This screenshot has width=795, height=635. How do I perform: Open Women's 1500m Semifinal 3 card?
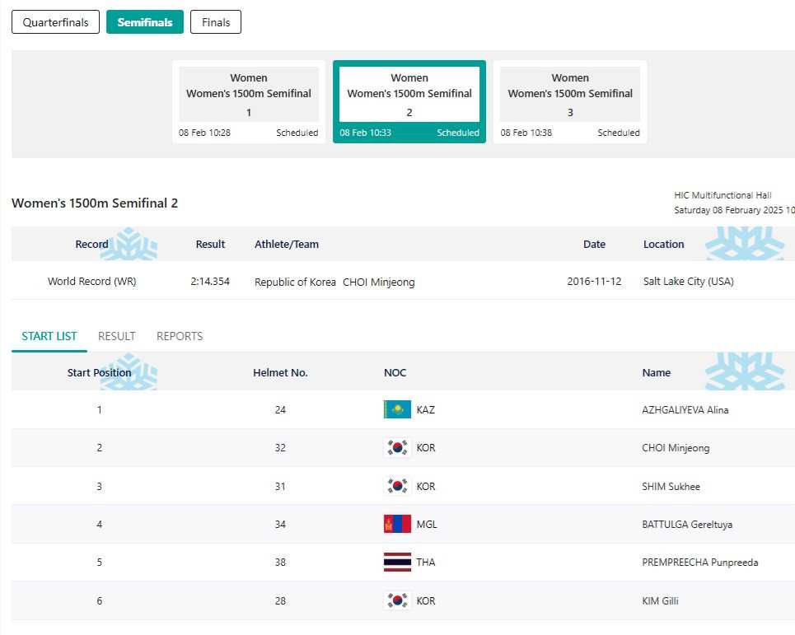[570, 102]
